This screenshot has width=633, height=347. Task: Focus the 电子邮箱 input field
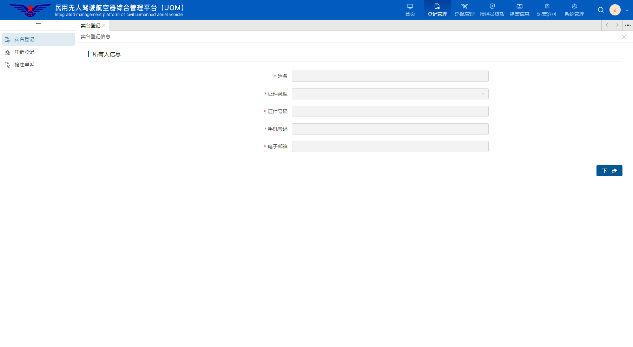(390, 146)
